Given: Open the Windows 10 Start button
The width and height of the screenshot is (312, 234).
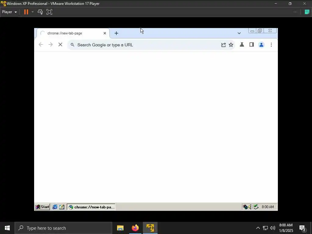Looking at the screenshot, I should (x=7, y=228).
